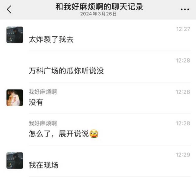Tap the title 和我好麻烦啊的聊天记录

pyautogui.click(x=99, y=7)
